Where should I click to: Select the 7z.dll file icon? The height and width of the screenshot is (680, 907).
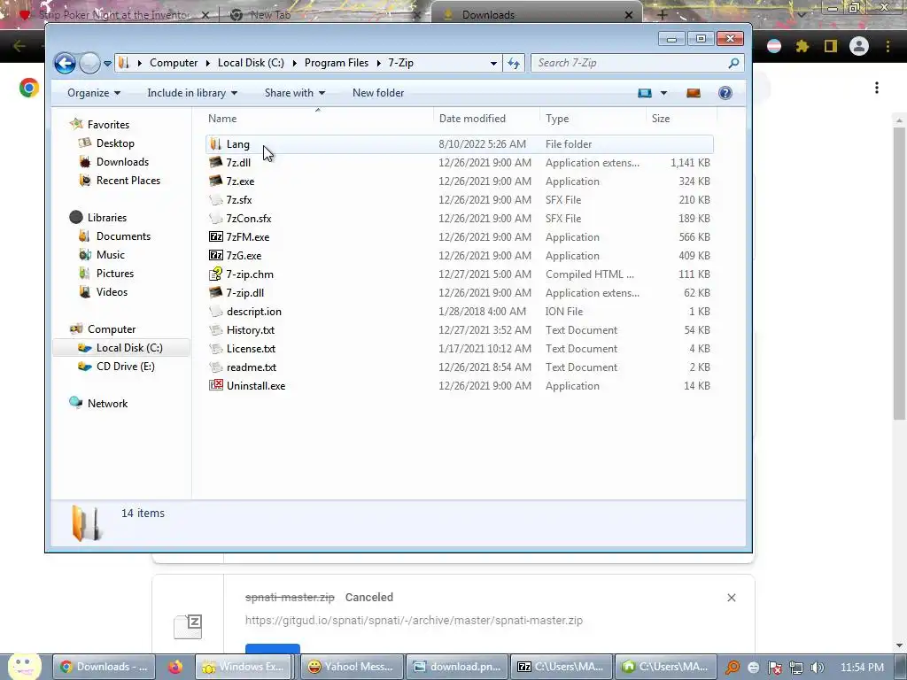pyautogui.click(x=216, y=163)
